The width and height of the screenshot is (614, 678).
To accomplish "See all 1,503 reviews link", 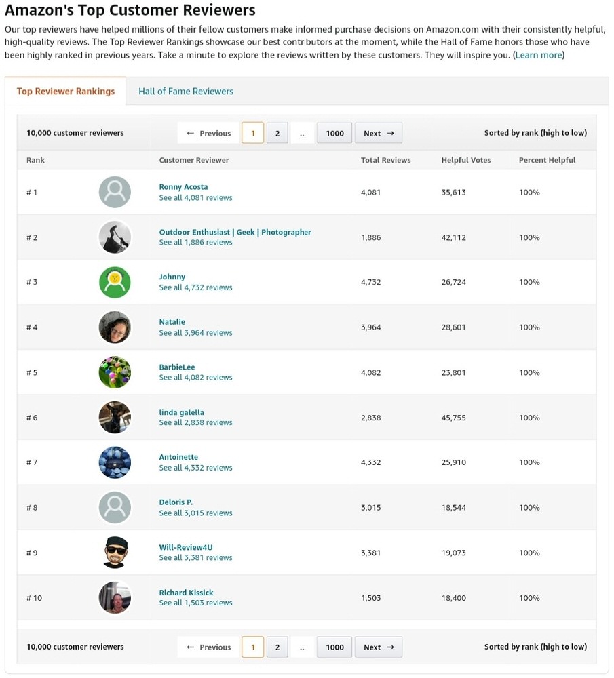I will [x=195, y=603].
